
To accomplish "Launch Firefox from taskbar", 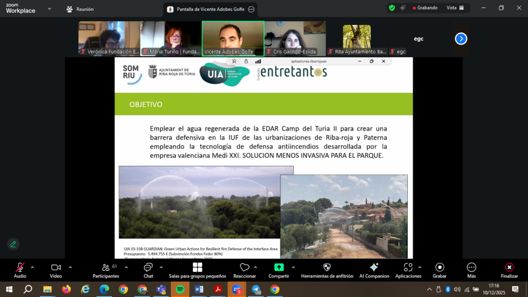I will 67,289.
